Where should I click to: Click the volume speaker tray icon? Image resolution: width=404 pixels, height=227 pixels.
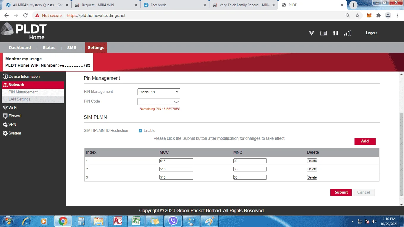[374, 221]
